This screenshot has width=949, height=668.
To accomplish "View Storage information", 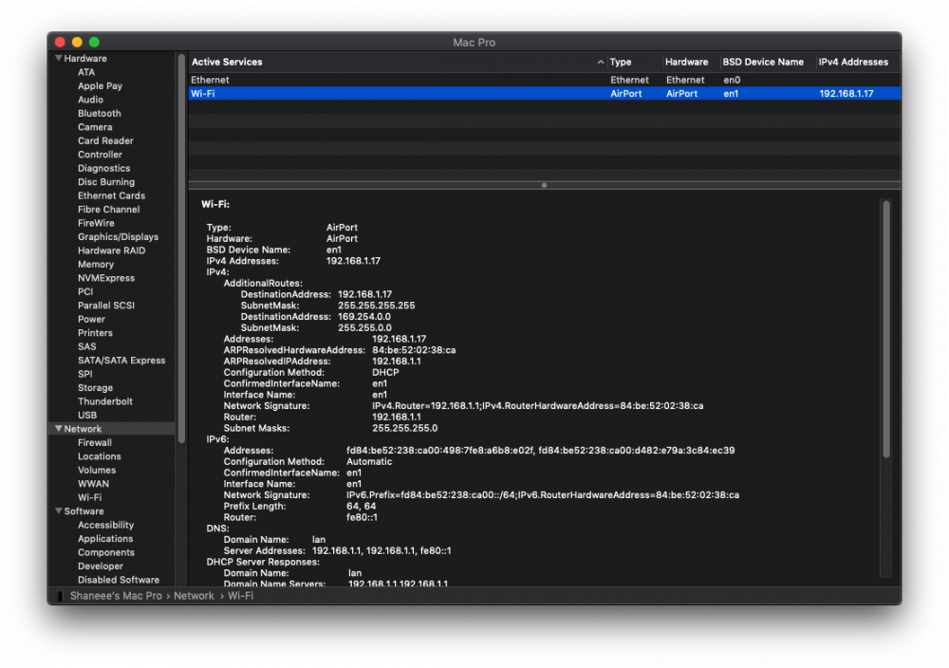I will coord(95,387).
